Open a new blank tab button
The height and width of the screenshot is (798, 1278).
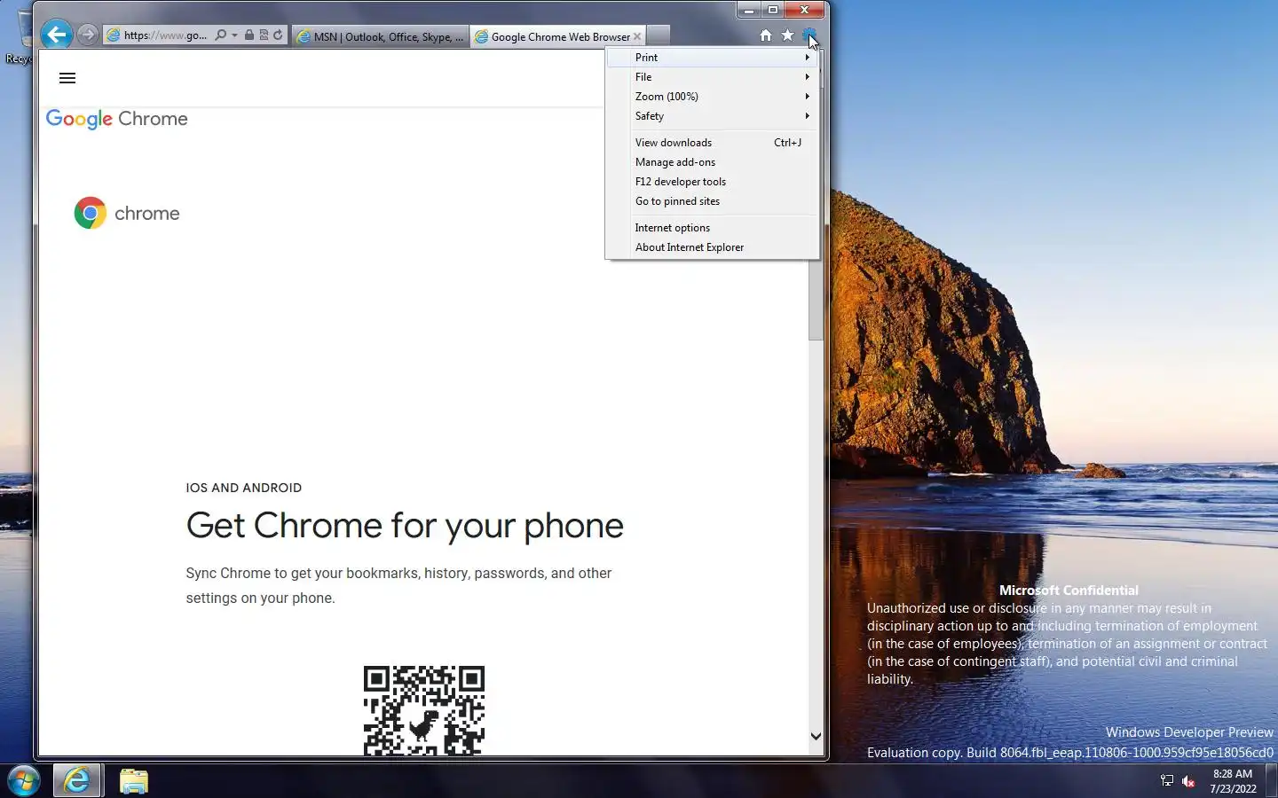point(659,36)
